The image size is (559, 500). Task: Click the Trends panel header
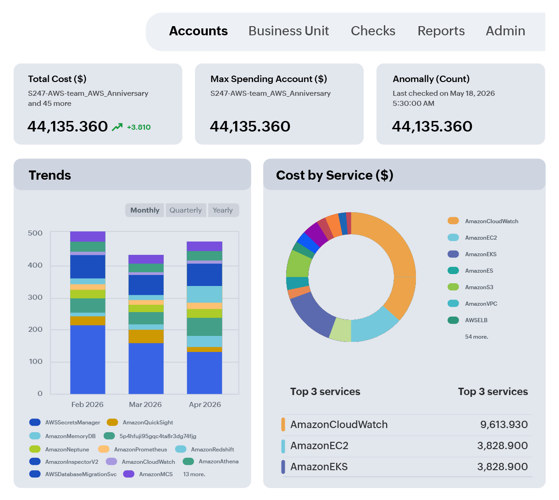[x=132, y=175]
